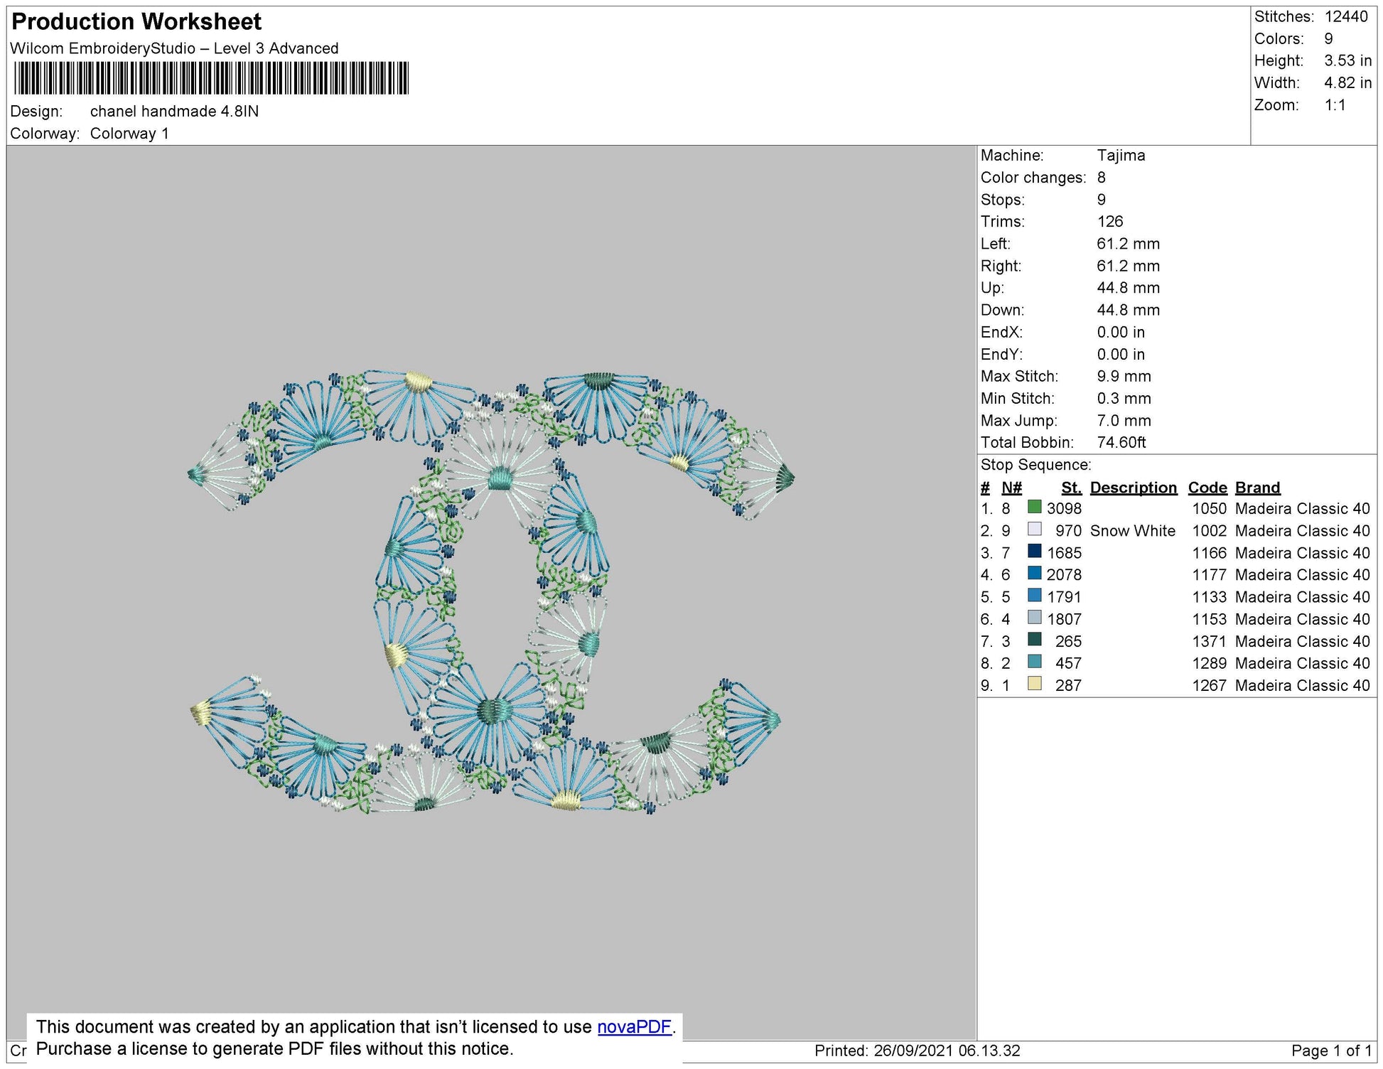
Task: Select gray-blue thread swatch code 1153
Action: 1035,618
